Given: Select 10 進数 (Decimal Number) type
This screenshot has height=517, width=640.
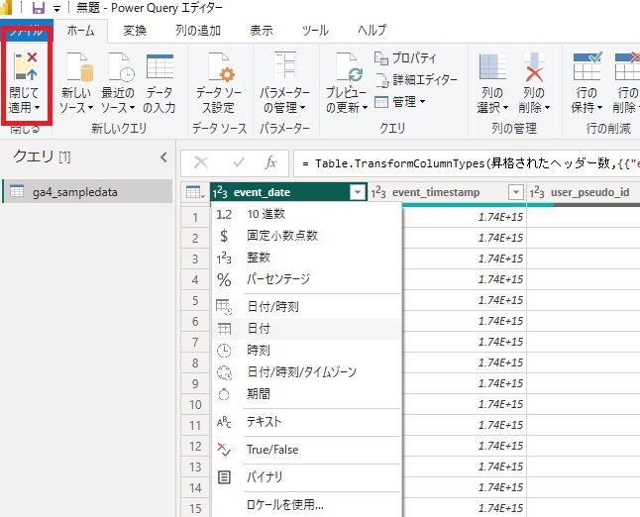Looking at the screenshot, I should pyautogui.click(x=307, y=214).
